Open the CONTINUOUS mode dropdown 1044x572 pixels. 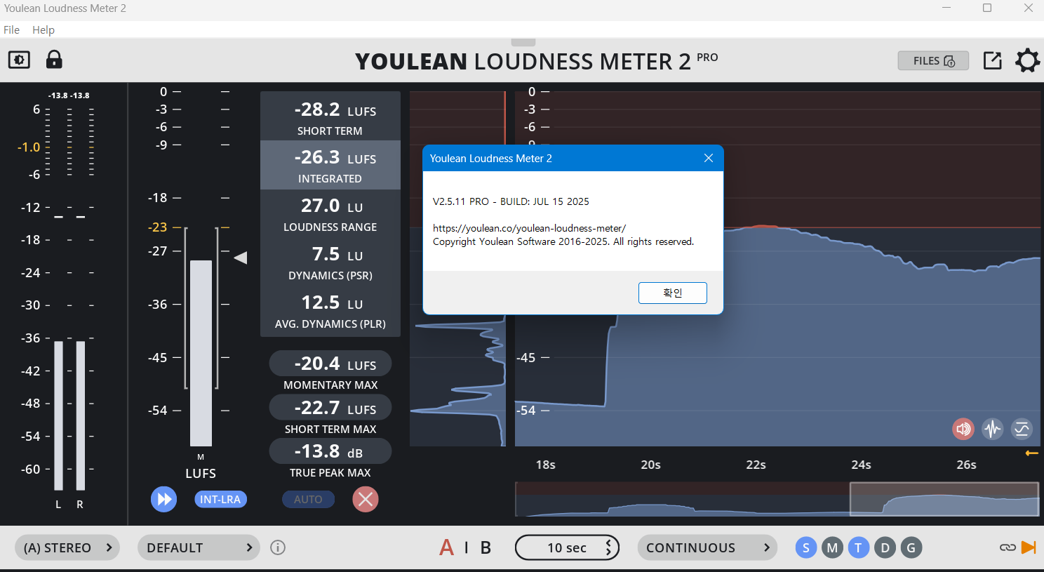(707, 547)
